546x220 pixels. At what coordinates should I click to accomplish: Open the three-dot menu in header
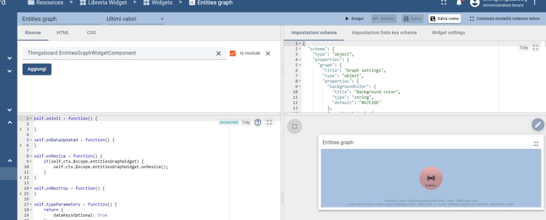tap(534, 3)
